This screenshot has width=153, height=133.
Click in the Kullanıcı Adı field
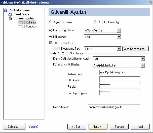click(x=120, y=73)
